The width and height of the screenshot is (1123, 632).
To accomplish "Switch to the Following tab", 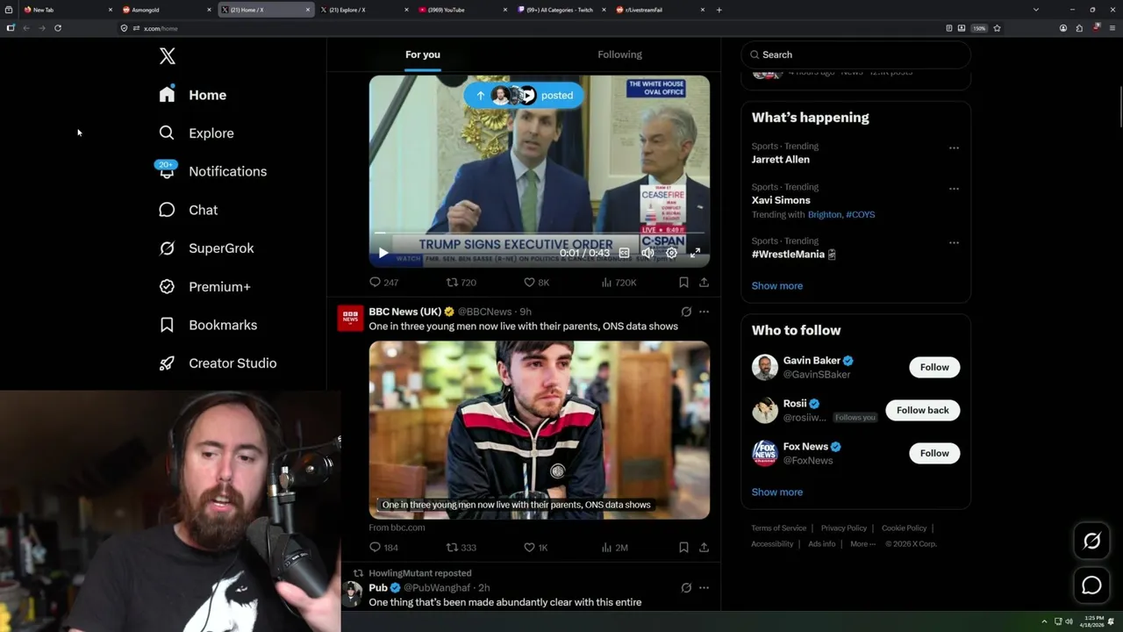I will pos(619,54).
